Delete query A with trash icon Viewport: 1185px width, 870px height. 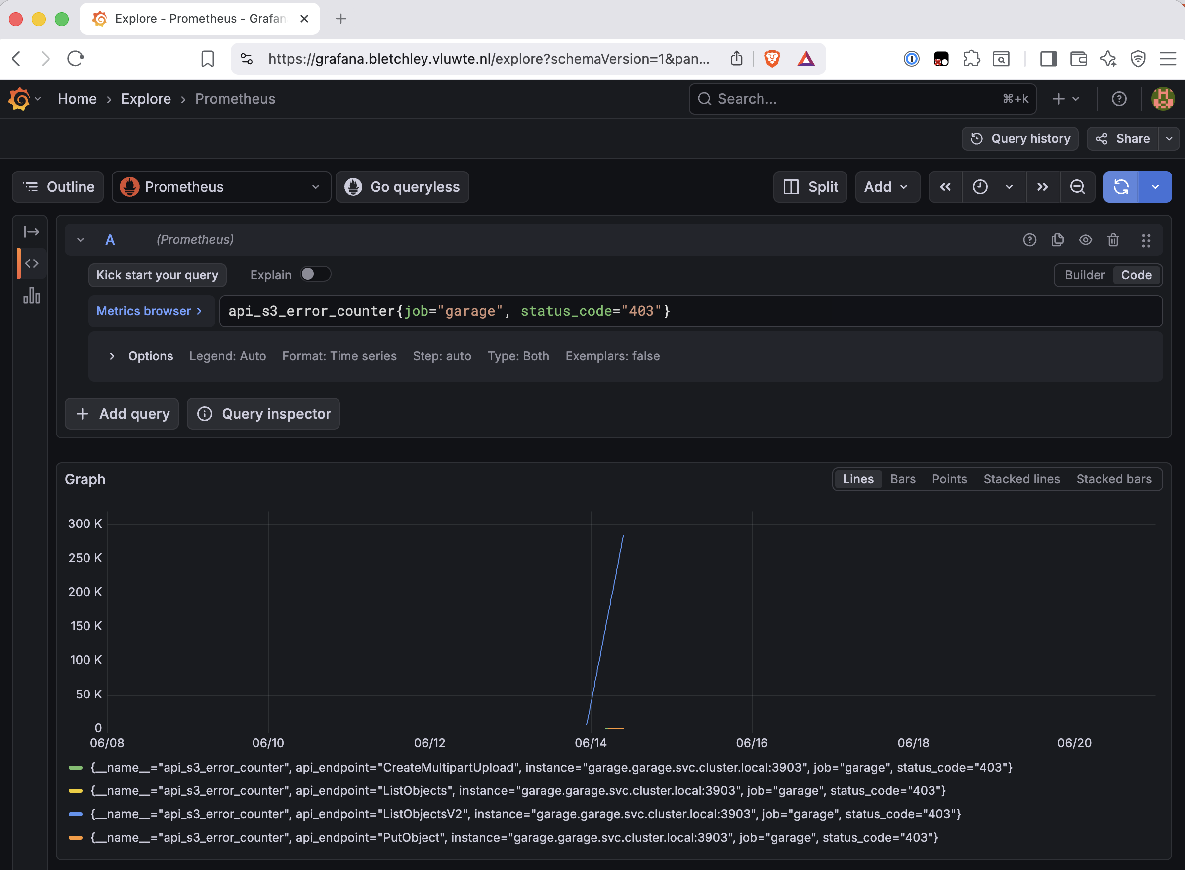[1113, 240]
